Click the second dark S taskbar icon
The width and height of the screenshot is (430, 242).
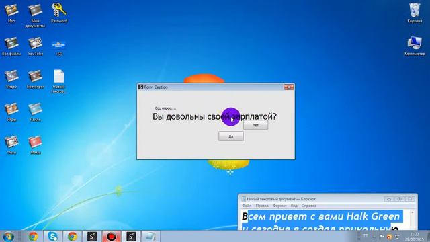(x=131, y=237)
